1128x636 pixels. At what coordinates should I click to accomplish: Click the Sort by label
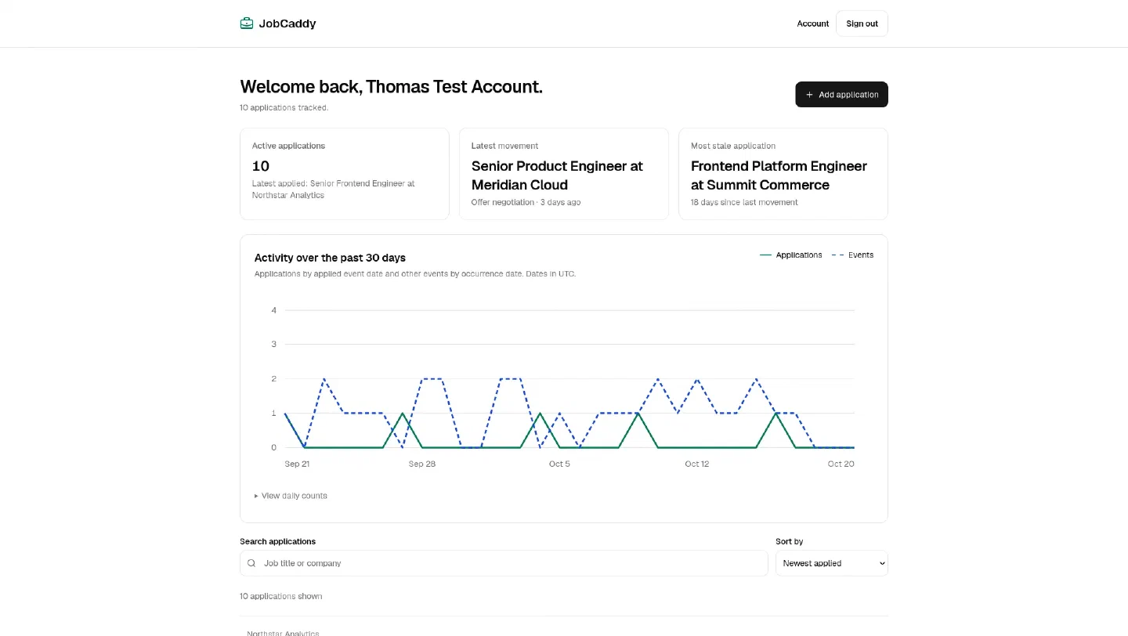point(789,541)
